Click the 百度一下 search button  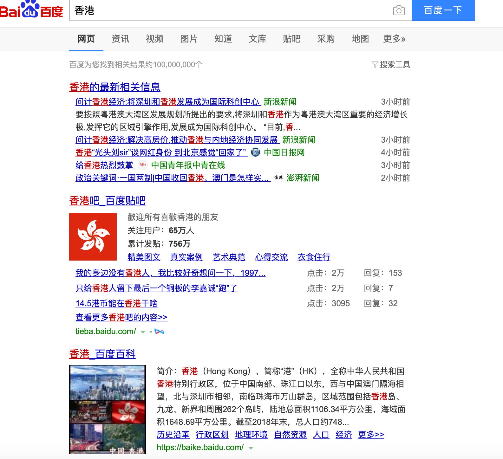tap(443, 10)
